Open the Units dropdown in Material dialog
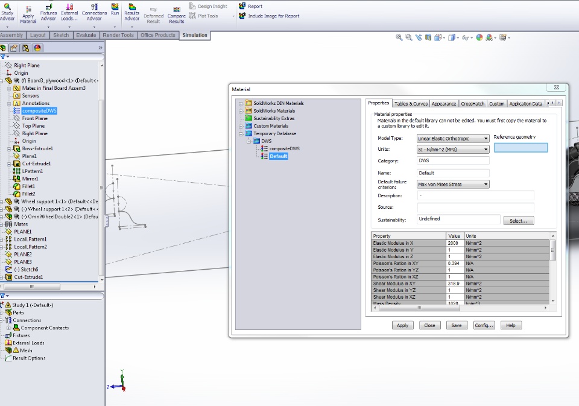Image resolution: width=579 pixels, height=406 pixels. [453, 149]
